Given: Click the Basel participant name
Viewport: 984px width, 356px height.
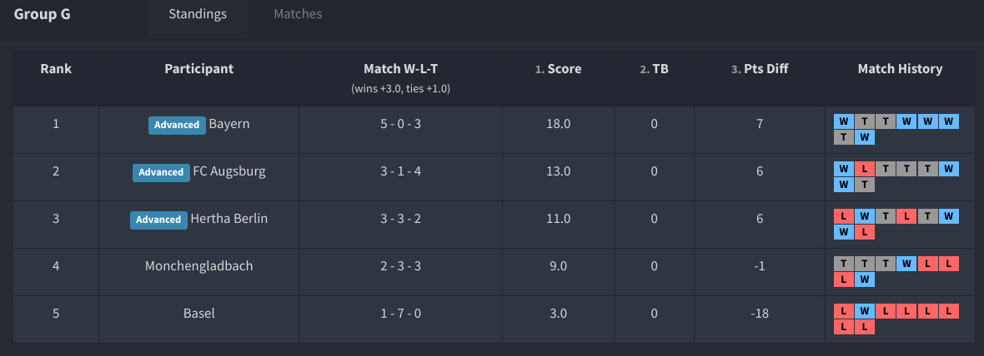Looking at the screenshot, I should coord(198,314).
